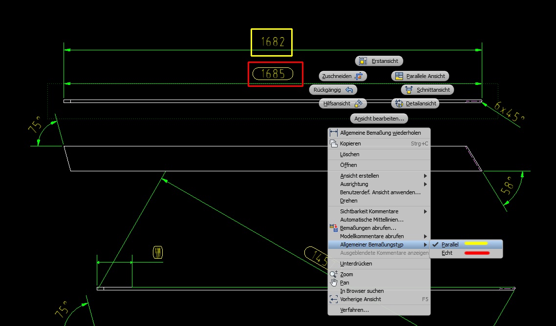Choose Zuschneiden from the marking menu

pyautogui.click(x=343, y=76)
